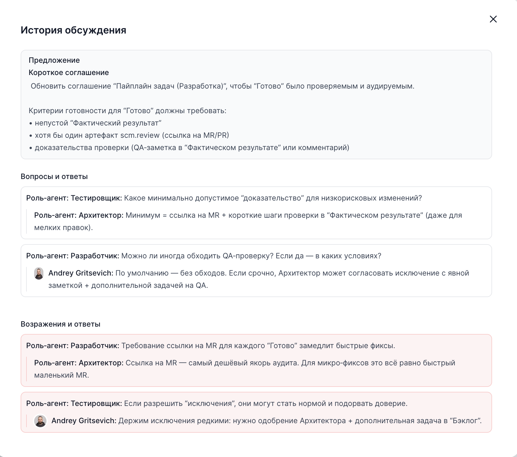517x457 pixels.
Task: Select the "Короткое соглашение" subtitle
Action: coord(69,73)
